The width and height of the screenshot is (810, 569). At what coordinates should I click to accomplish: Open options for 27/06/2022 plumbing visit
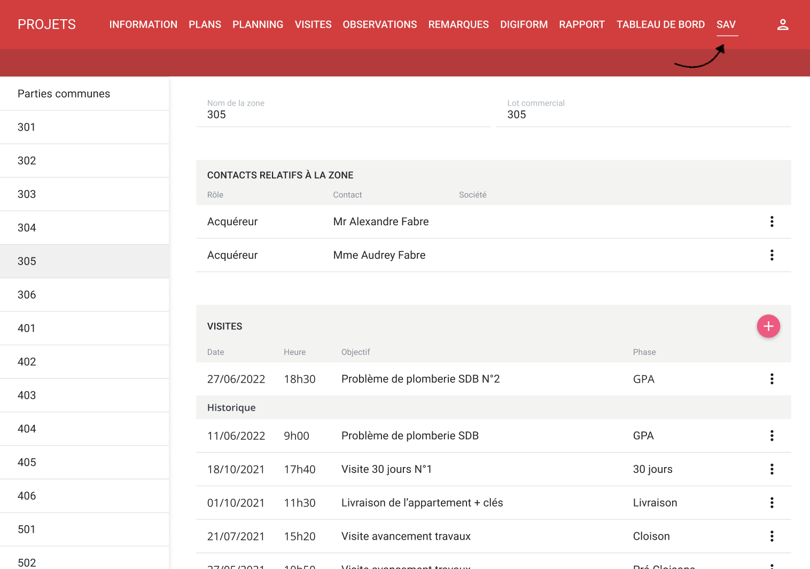point(772,379)
